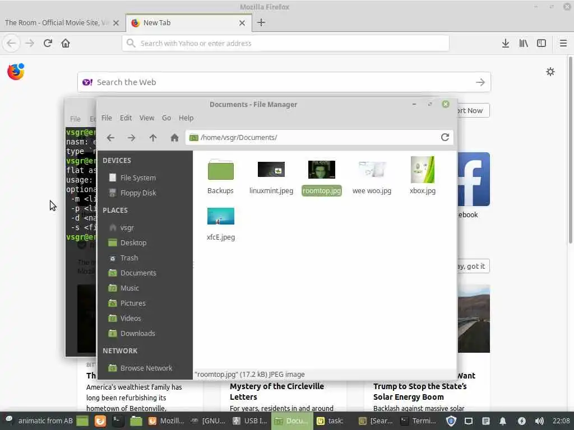Open USB taskbar window button

[x=251, y=421]
